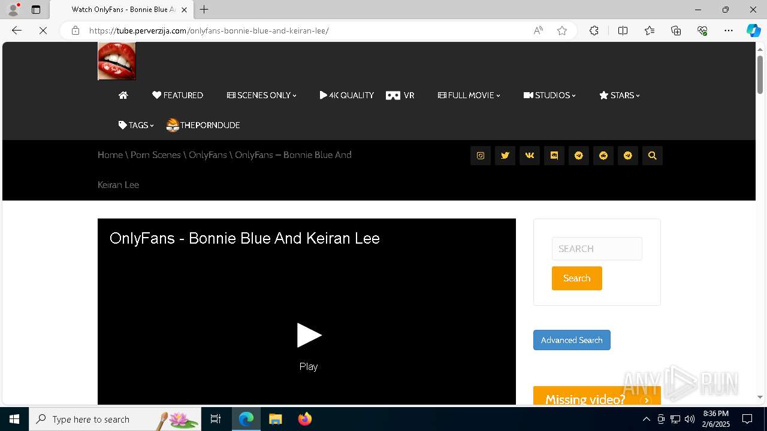
Task: Open Windows Start menu
Action: coord(14,419)
